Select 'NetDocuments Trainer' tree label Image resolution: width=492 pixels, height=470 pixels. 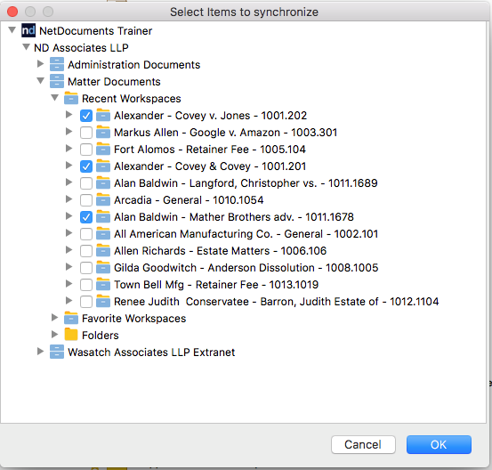[96, 31]
